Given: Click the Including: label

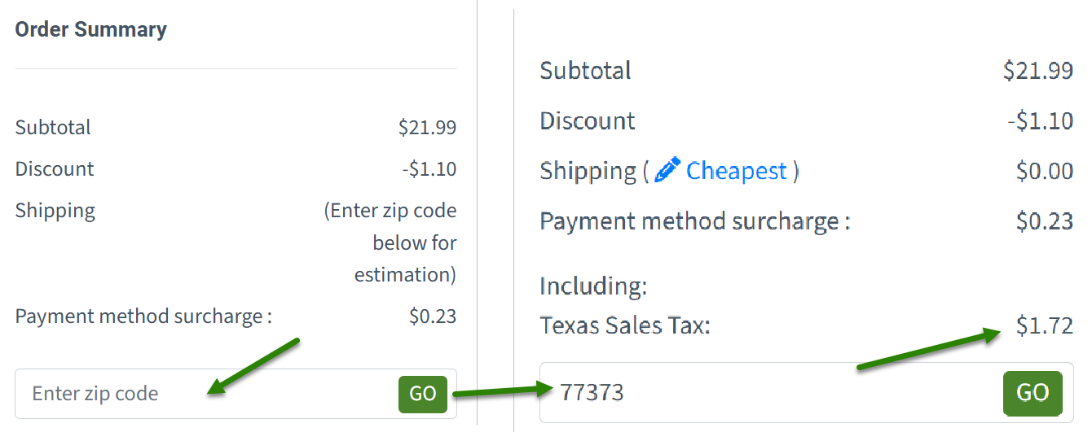Looking at the screenshot, I should 593,286.
